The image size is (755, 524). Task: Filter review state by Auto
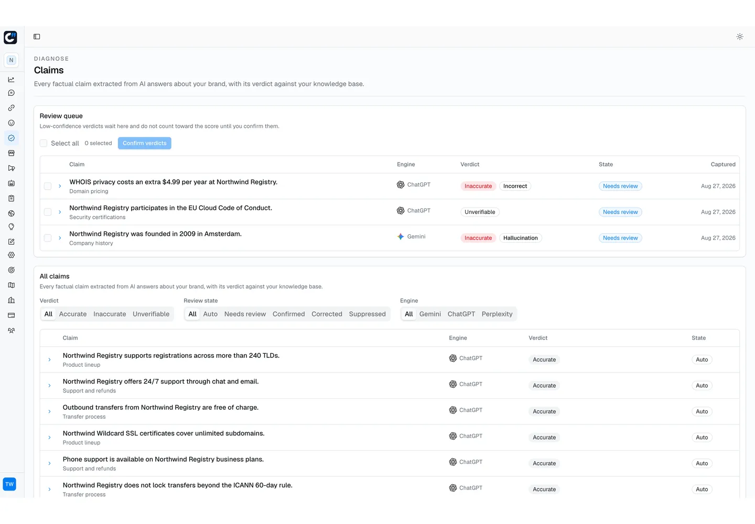tap(210, 314)
